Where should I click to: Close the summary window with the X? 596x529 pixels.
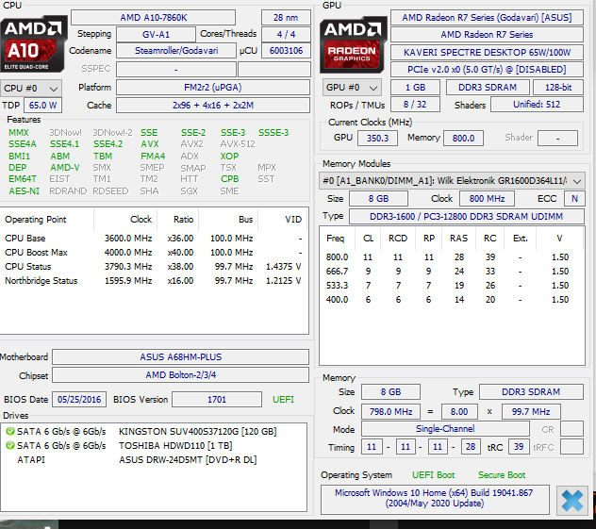(x=571, y=500)
